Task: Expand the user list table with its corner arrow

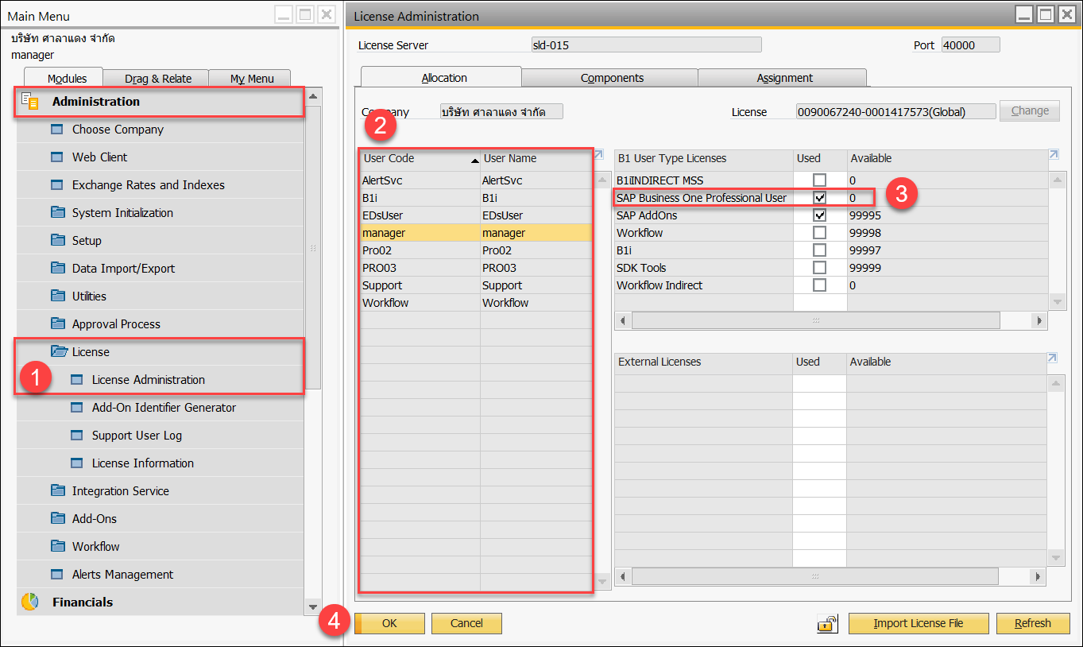Action: (599, 155)
